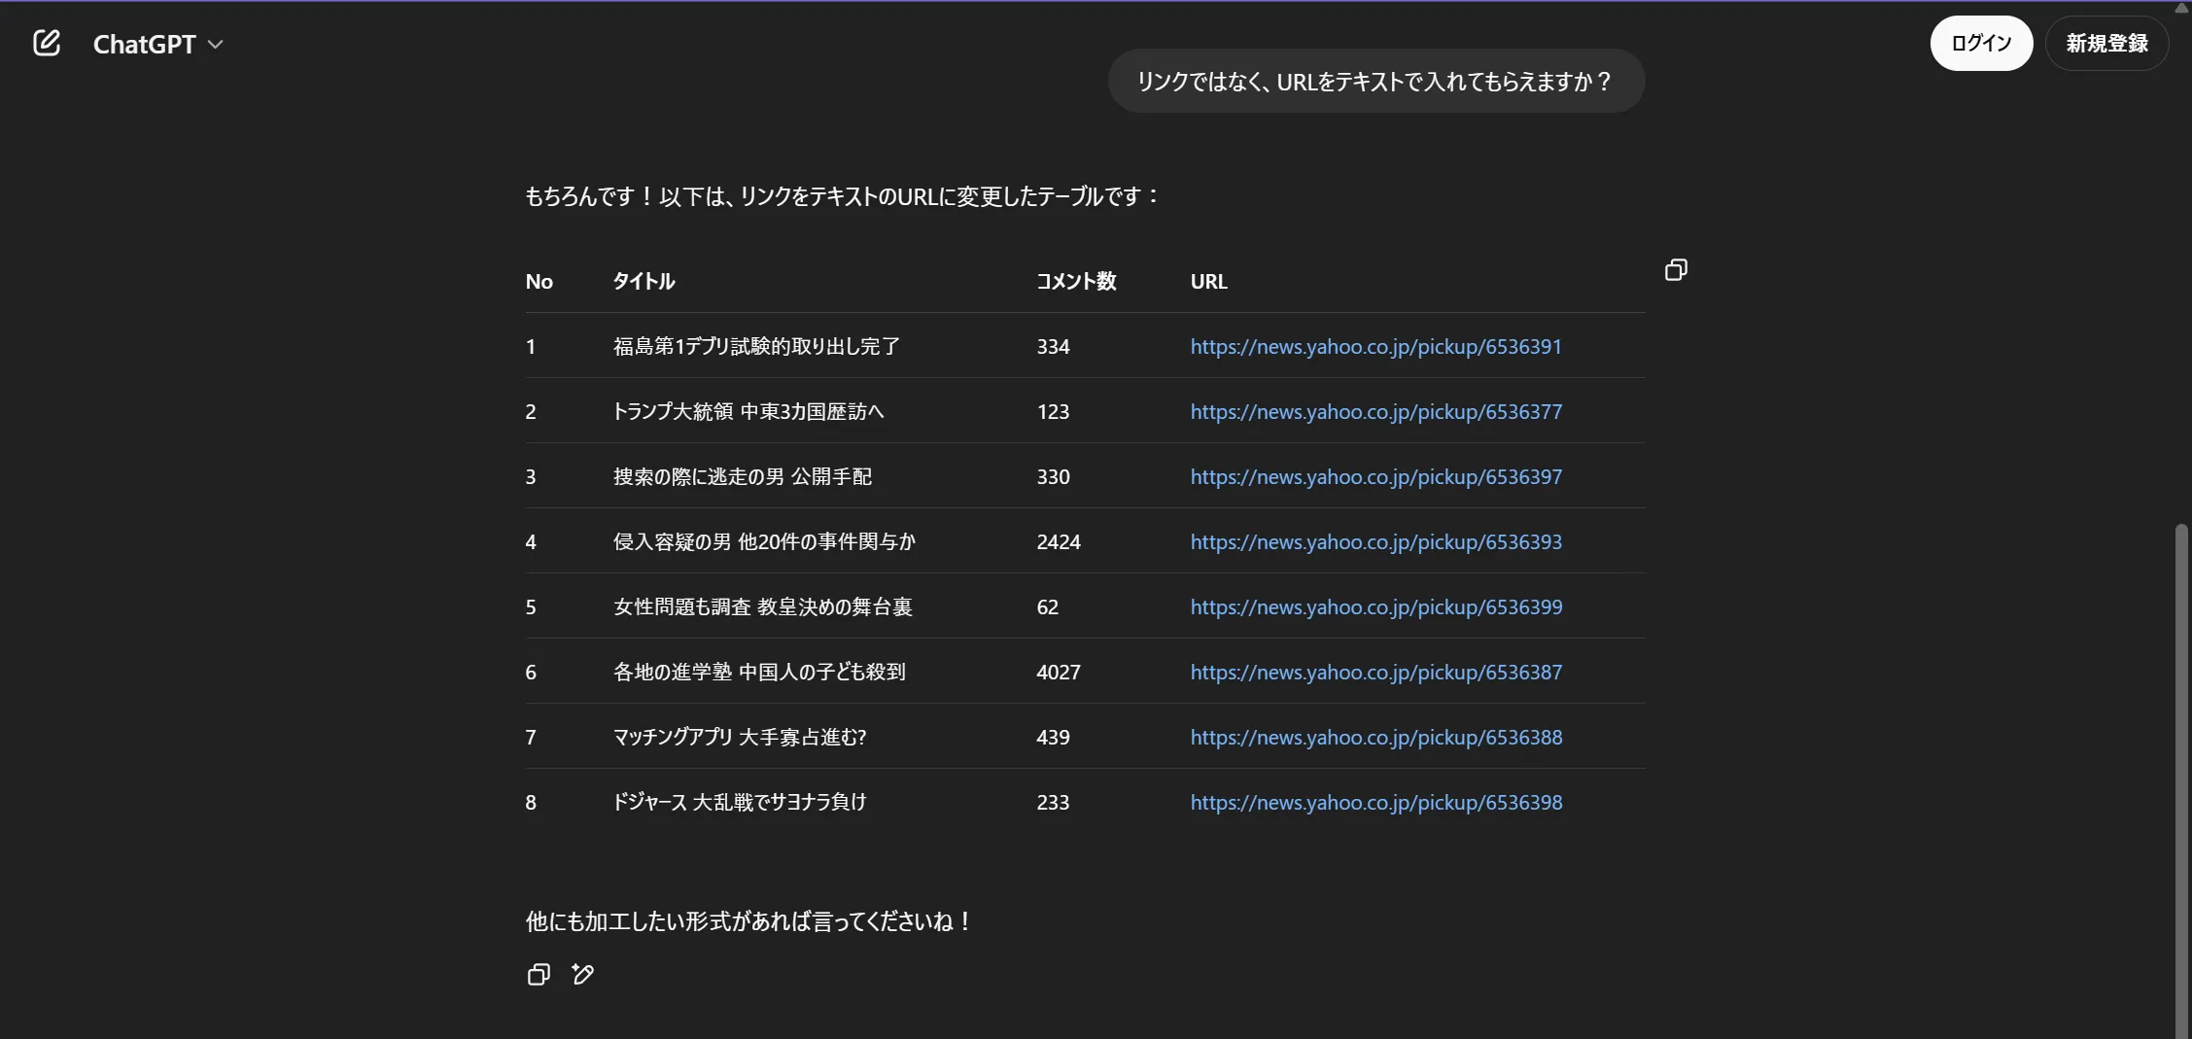Click title 捜索の際に逃走の男 公開手配

pos(743,476)
